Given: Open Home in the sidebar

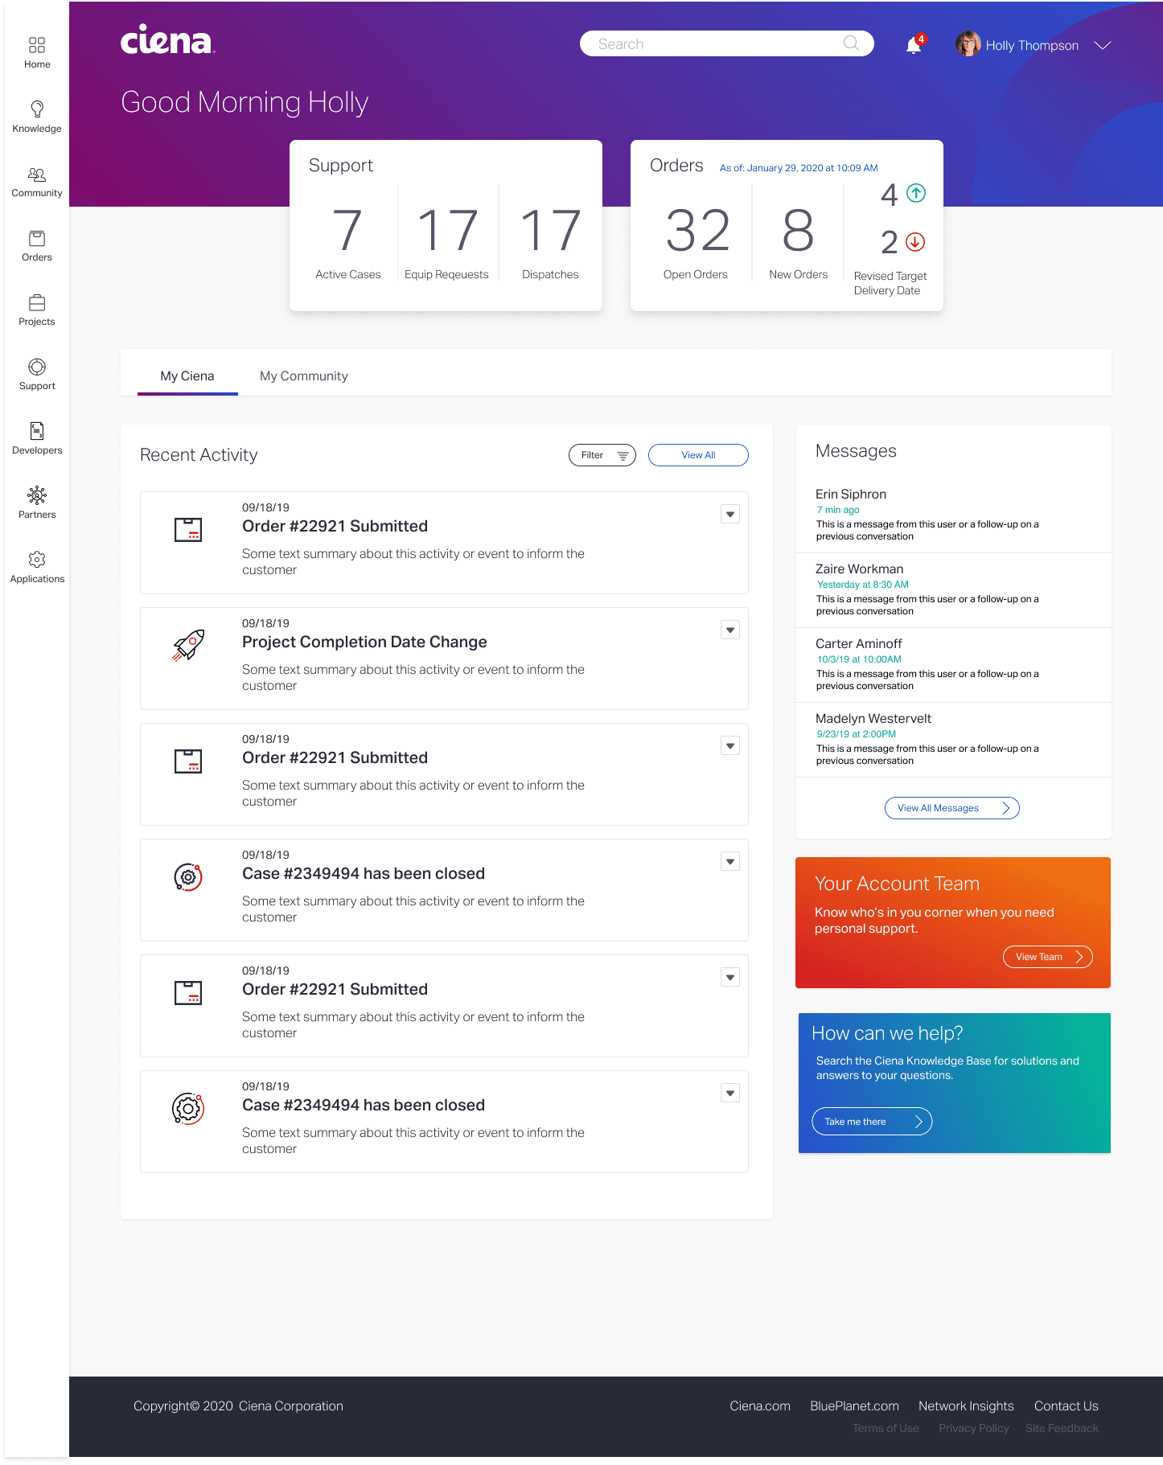Looking at the screenshot, I should click(37, 52).
